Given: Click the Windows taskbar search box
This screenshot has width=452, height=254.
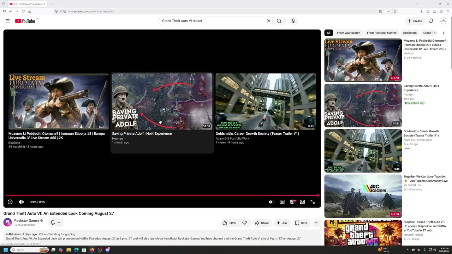Looking at the screenshot, I should (30, 250).
